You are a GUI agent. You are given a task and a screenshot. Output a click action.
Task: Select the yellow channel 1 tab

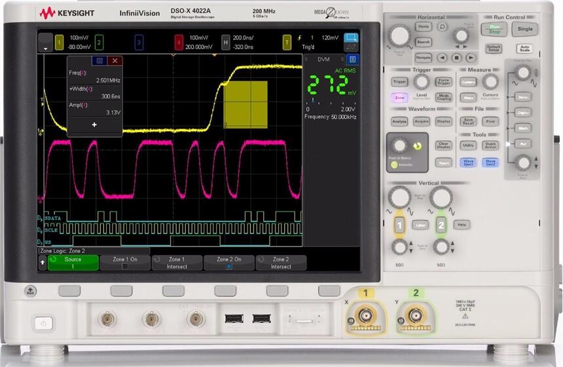coord(58,43)
